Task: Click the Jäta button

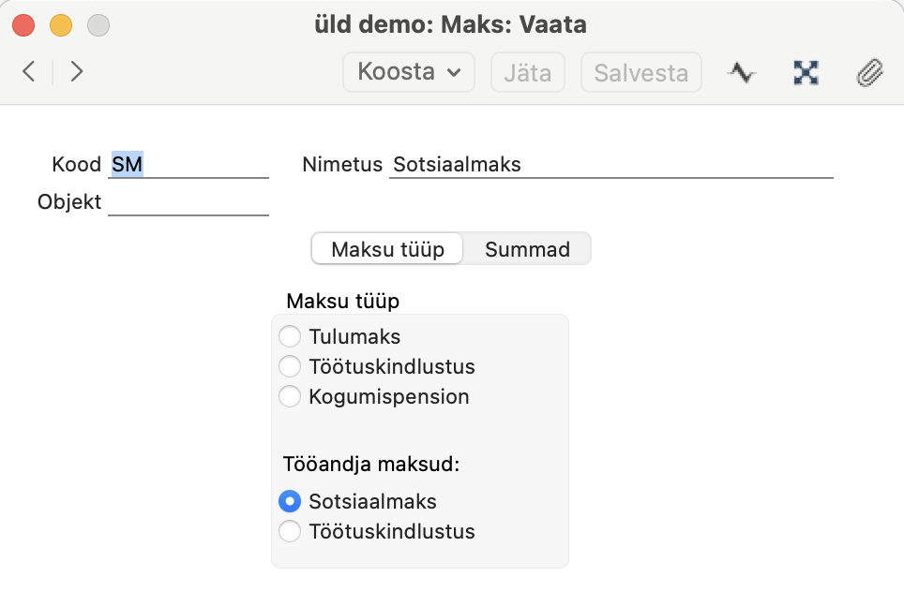Action: click(x=528, y=72)
